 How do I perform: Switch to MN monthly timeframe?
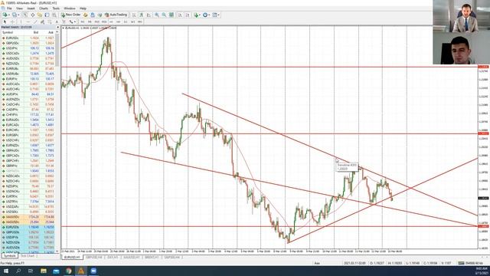pos(139,22)
